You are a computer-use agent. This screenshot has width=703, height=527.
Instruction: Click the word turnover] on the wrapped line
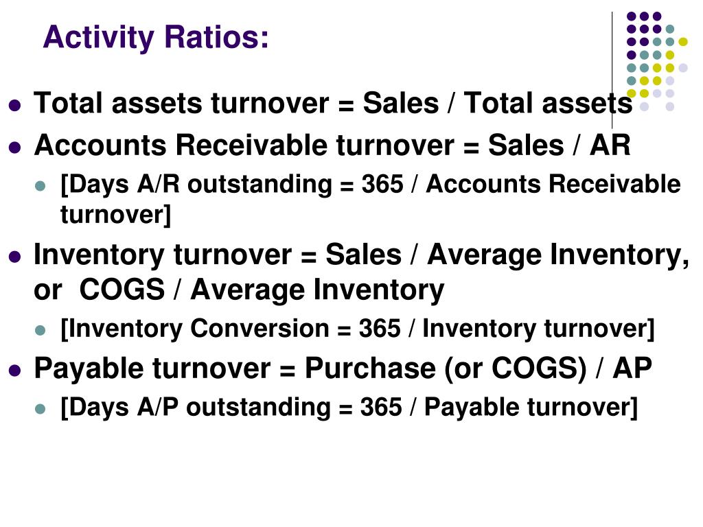point(115,215)
